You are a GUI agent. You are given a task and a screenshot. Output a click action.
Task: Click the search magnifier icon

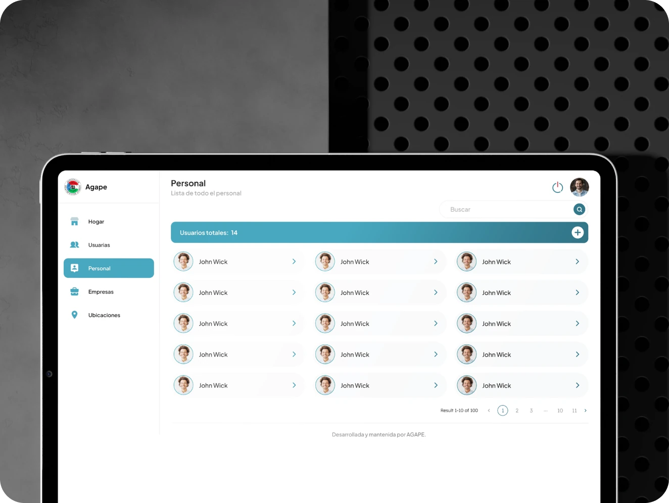coord(580,209)
